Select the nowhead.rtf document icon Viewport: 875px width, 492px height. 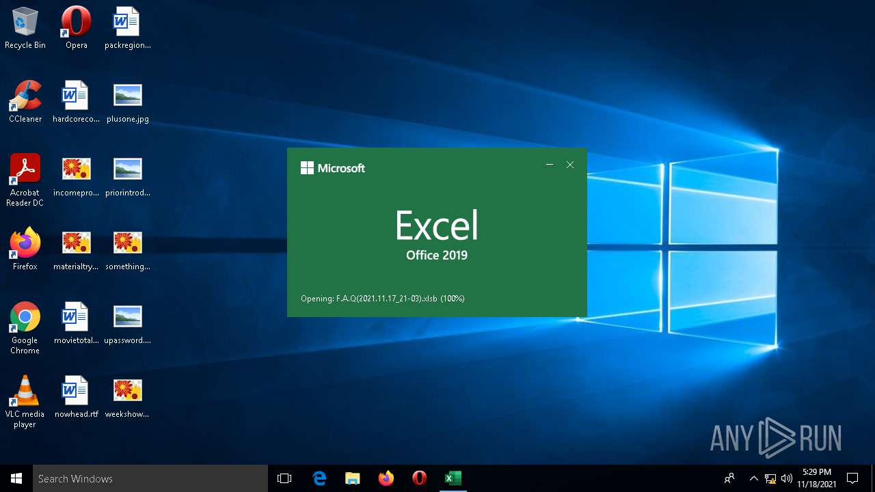point(76,396)
